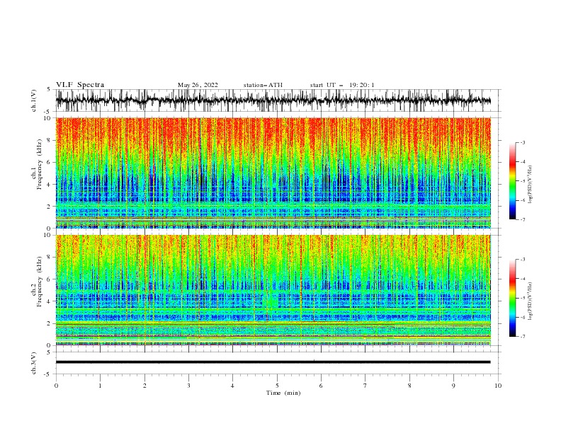Click time-axis tick label "3" at the bottom
The image size is (561, 433).
tap(188, 386)
